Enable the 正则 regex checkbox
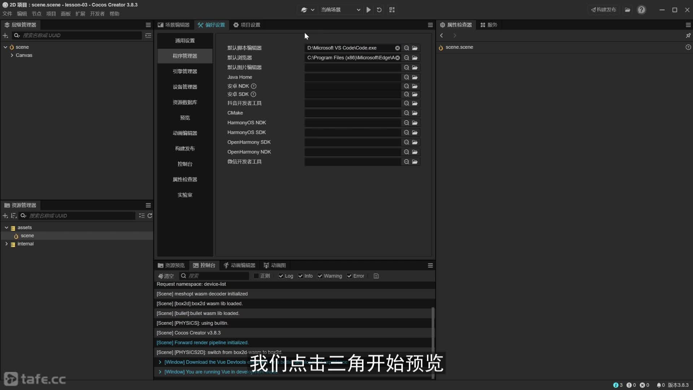The image size is (693, 390). 256,276
